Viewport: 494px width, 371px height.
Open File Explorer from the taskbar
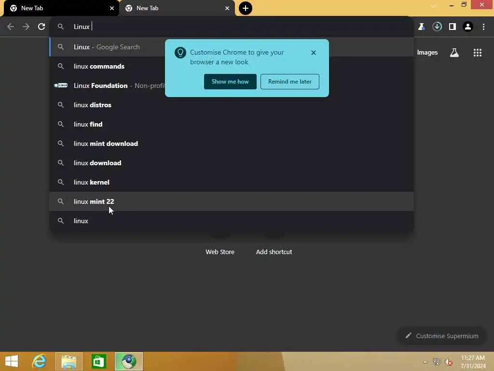click(69, 361)
